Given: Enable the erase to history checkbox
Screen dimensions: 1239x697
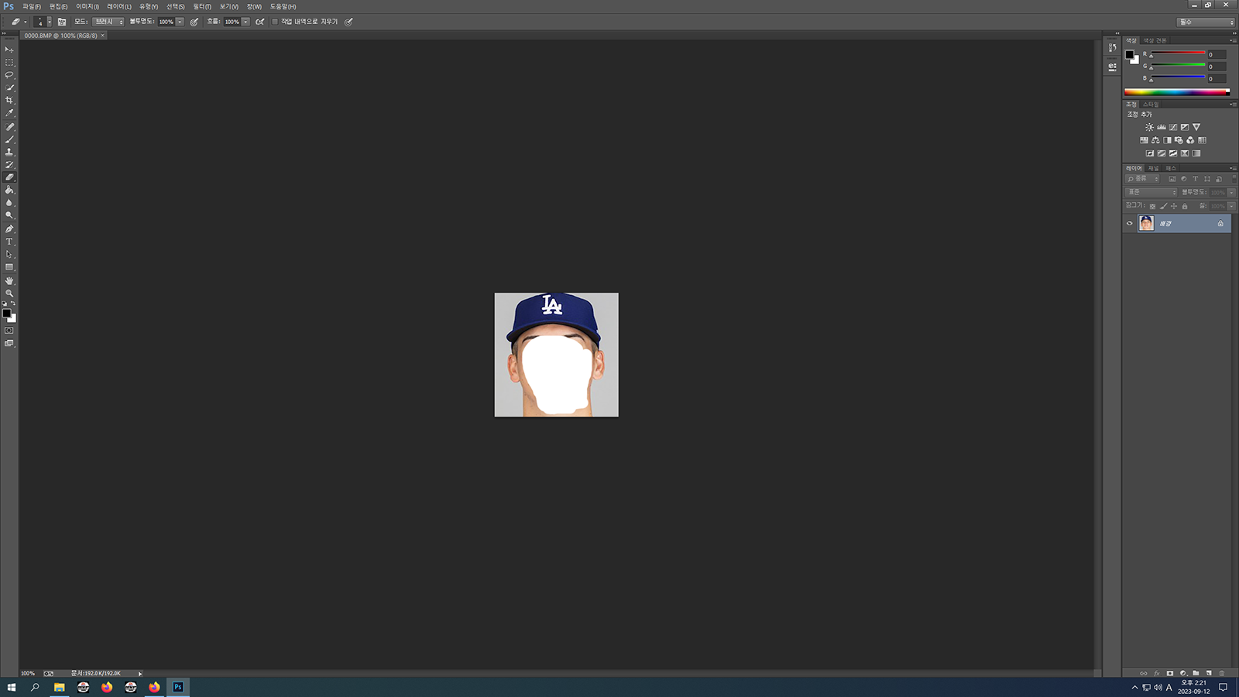Looking at the screenshot, I should pos(275,22).
